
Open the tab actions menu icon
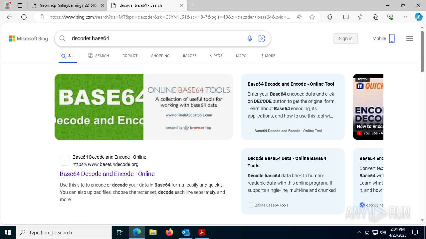coord(20,5)
